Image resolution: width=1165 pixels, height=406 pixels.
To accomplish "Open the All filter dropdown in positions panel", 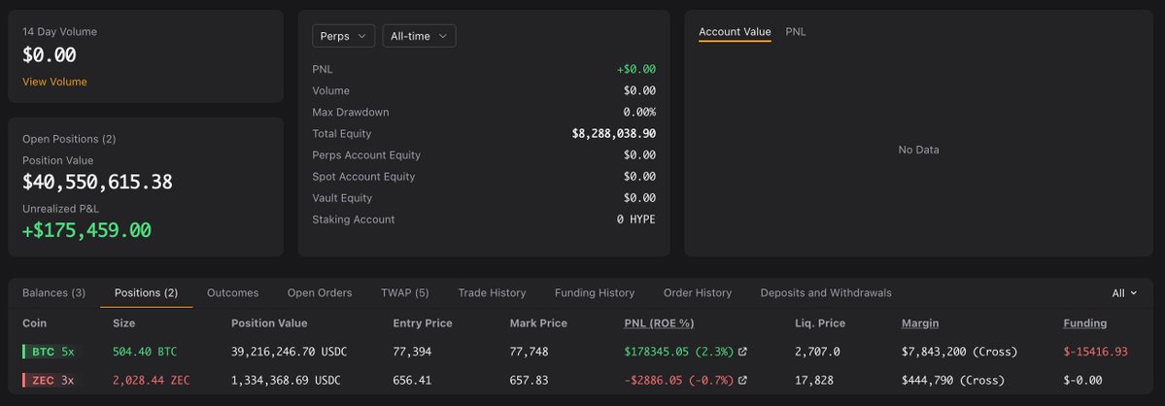I will point(1124,293).
